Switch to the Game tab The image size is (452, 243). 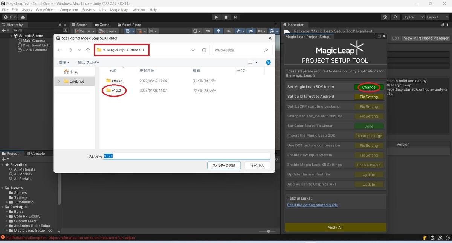coord(102,25)
